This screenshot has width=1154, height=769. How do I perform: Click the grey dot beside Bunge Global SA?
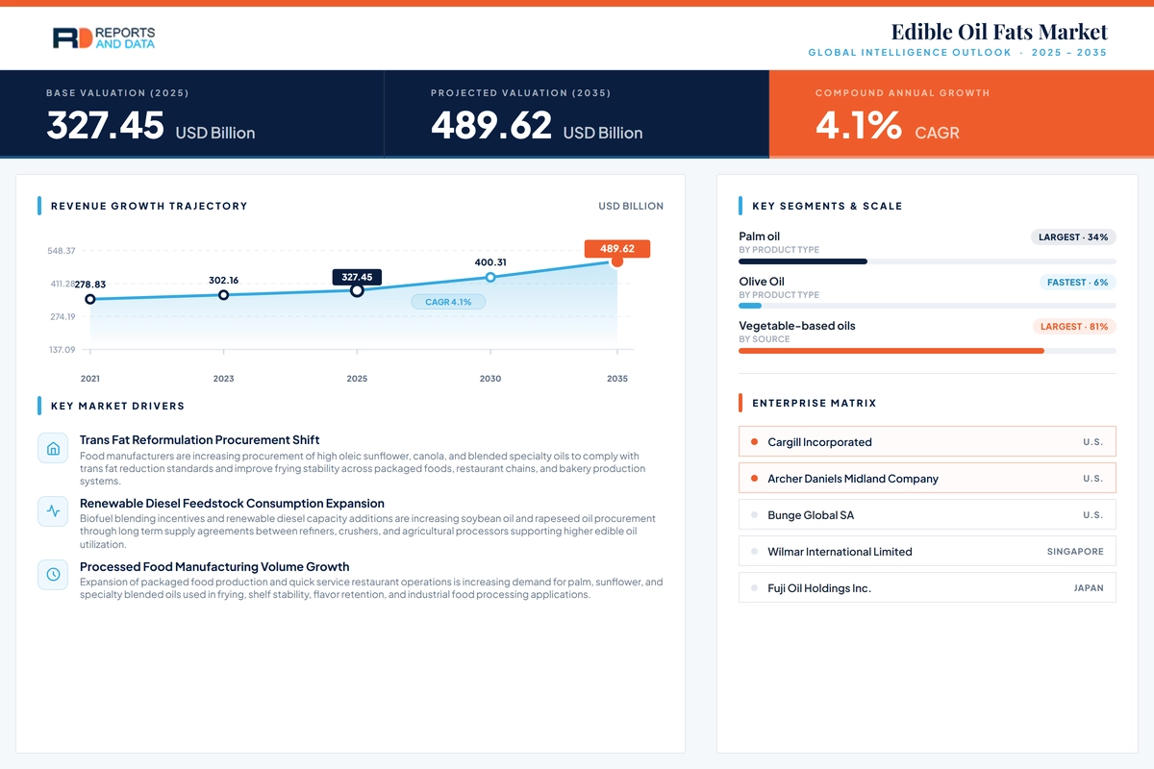click(754, 515)
